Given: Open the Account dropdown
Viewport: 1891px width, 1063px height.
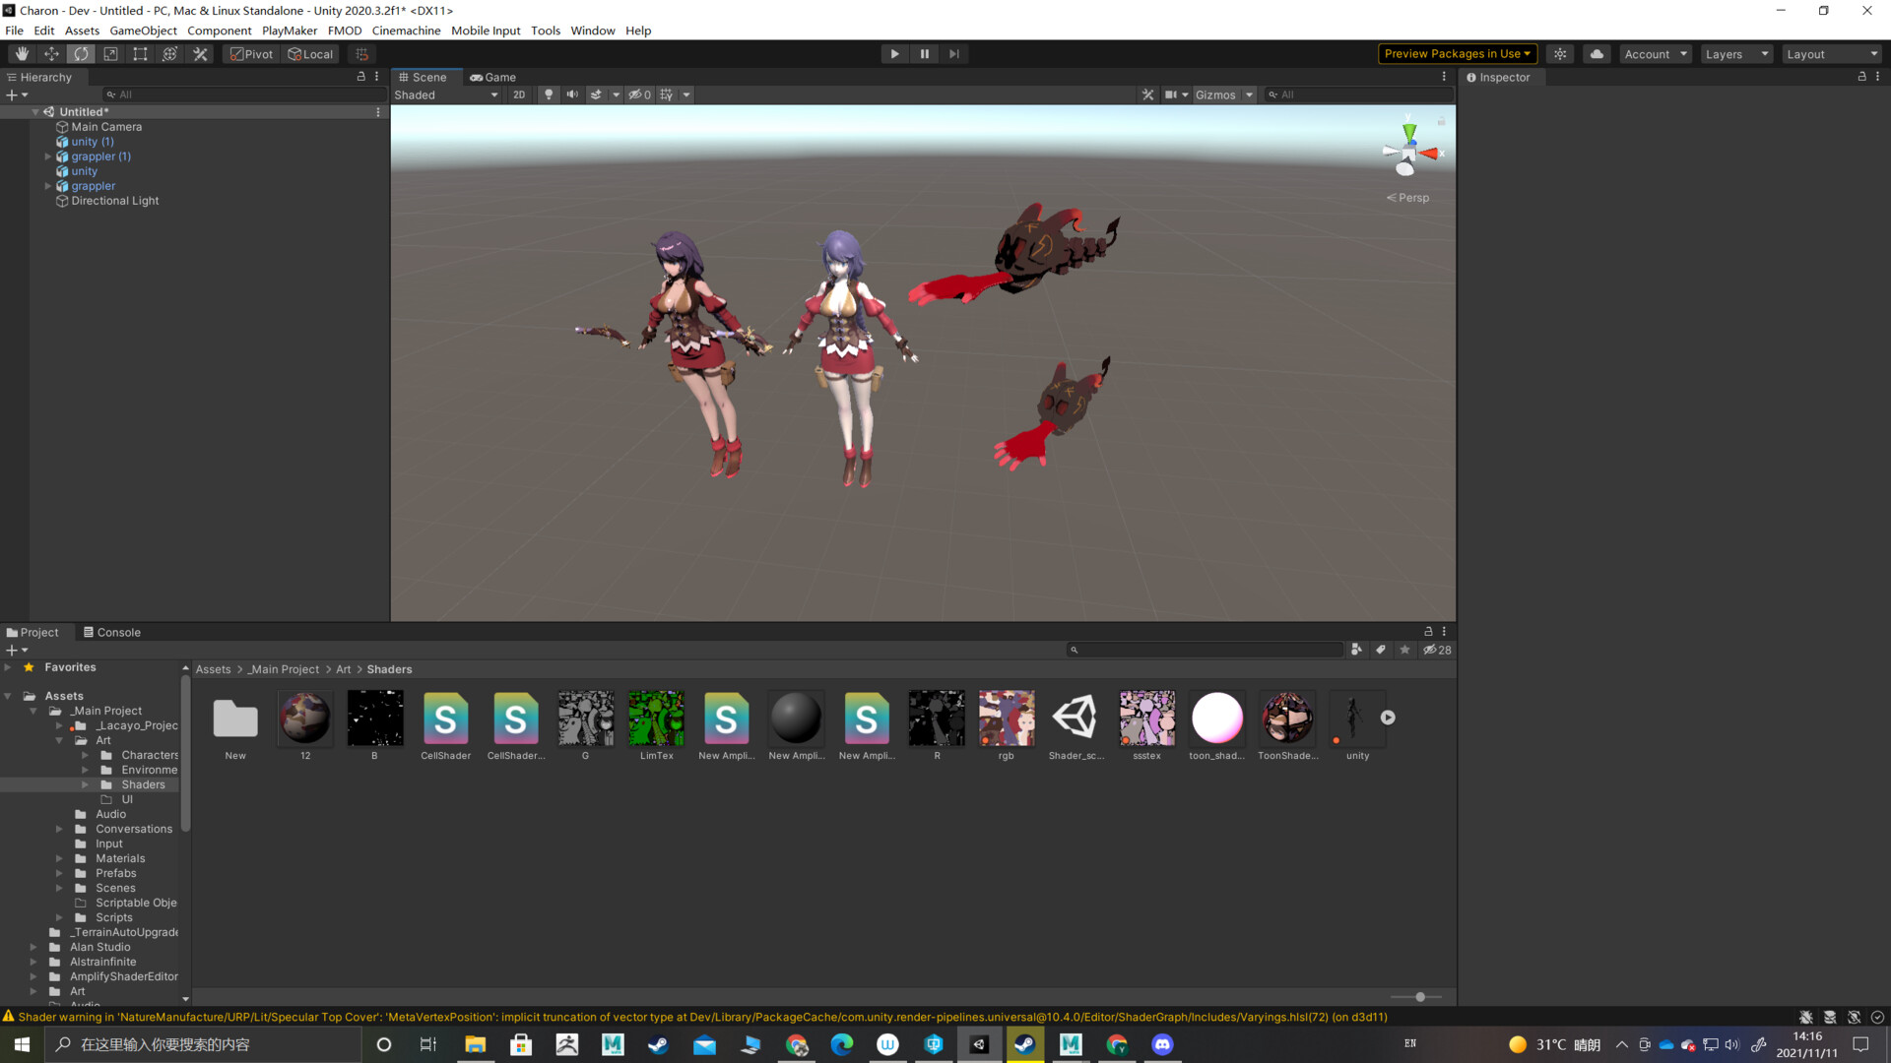Looking at the screenshot, I should [x=1656, y=54].
